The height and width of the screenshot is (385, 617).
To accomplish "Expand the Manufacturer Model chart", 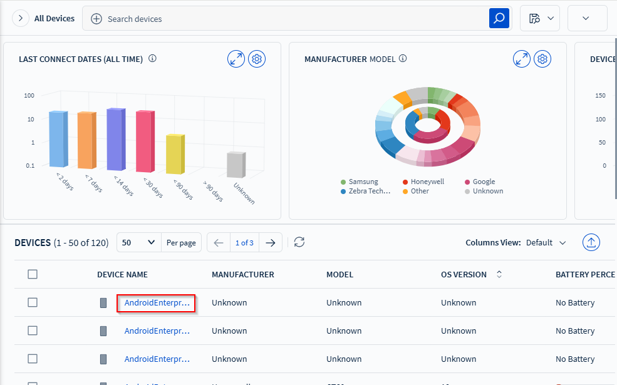I will click(x=522, y=59).
